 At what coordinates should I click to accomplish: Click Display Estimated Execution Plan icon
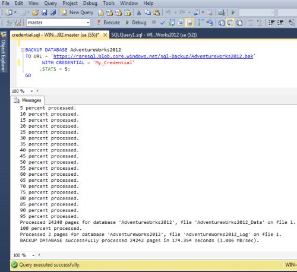(172, 23)
